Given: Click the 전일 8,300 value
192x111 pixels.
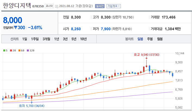Looking at the screenshot, I should 76,17.
